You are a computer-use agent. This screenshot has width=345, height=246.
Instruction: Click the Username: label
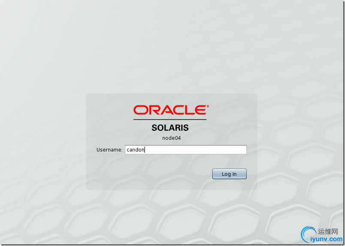coord(109,150)
